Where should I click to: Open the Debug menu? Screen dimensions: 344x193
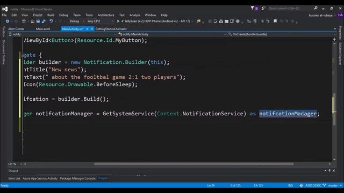pos(63,15)
